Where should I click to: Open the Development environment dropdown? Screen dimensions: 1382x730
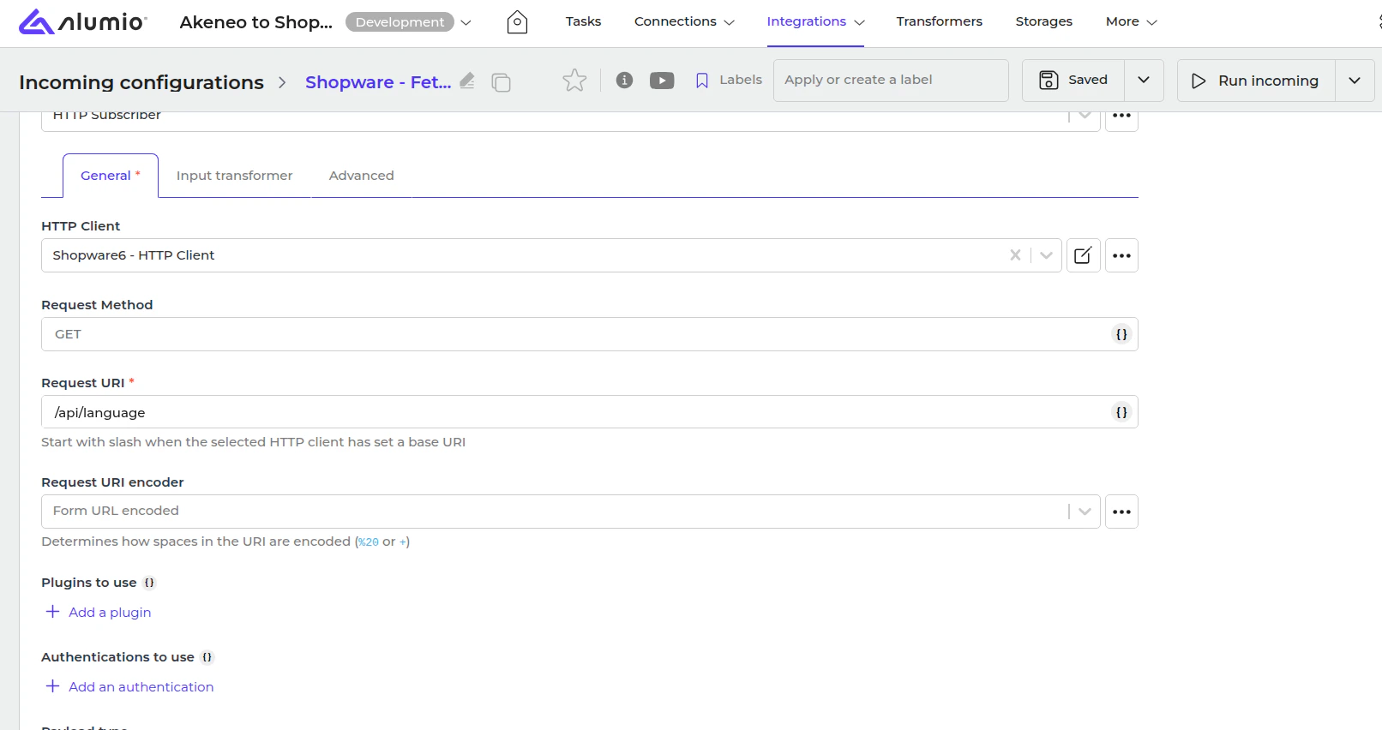click(x=466, y=22)
